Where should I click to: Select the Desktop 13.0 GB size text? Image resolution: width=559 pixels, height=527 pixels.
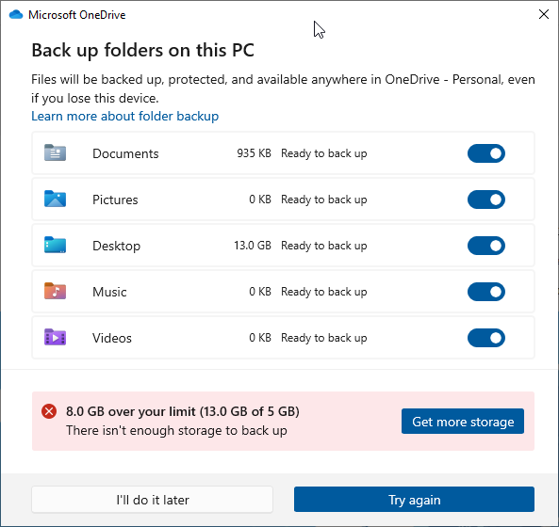point(253,246)
